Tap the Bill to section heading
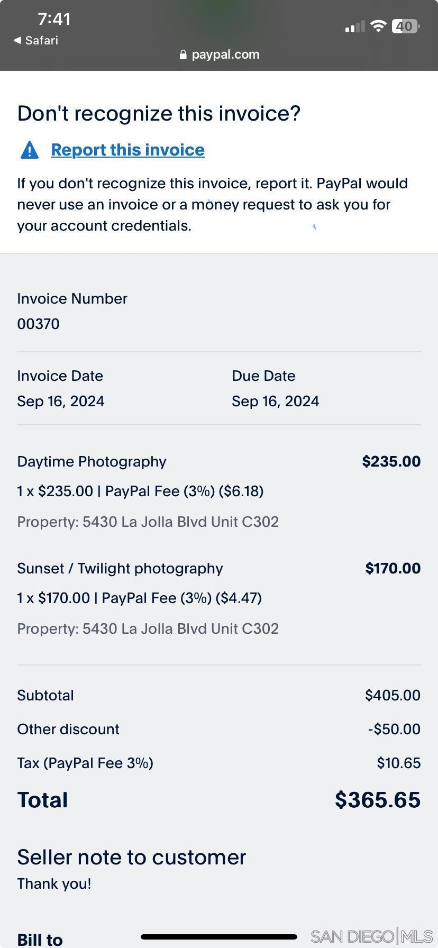Image resolution: width=438 pixels, height=948 pixels. (40, 940)
